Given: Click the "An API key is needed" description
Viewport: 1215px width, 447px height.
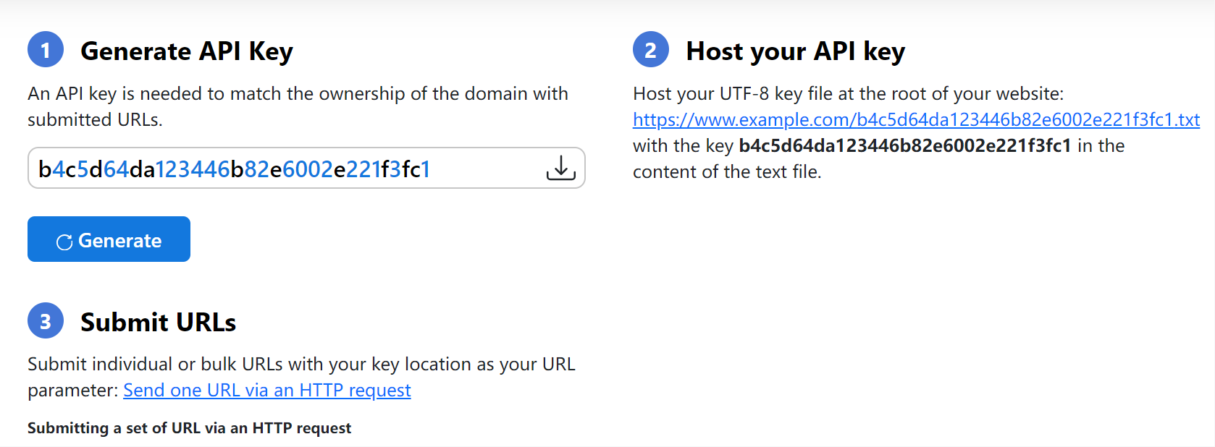Looking at the screenshot, I should click(298, 94).
